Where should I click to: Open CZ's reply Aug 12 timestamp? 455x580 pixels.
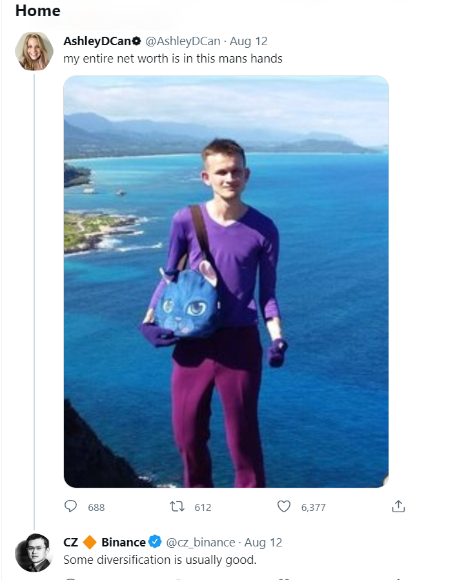coord(263,543)
